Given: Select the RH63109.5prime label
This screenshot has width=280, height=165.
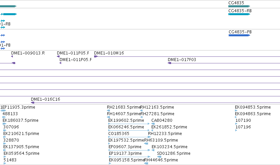Looking at the screenshot, I should click(x=161, y=140).
